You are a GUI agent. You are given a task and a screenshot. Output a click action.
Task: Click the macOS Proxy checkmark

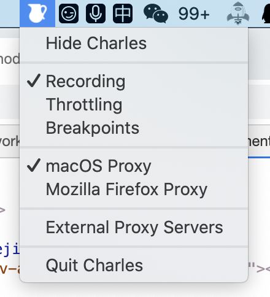[x=34, y=165]
